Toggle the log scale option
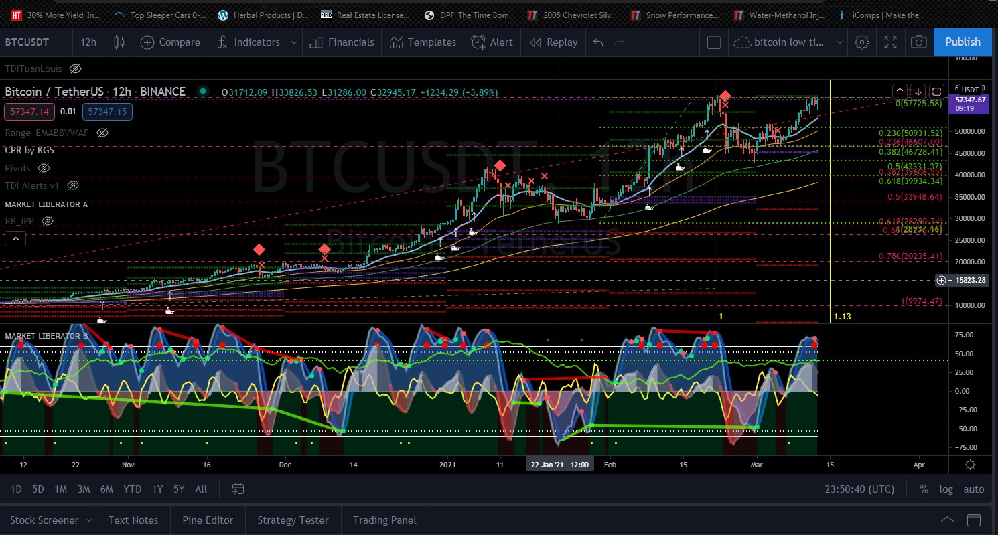 pyautogui.click(x=946, y=489)
